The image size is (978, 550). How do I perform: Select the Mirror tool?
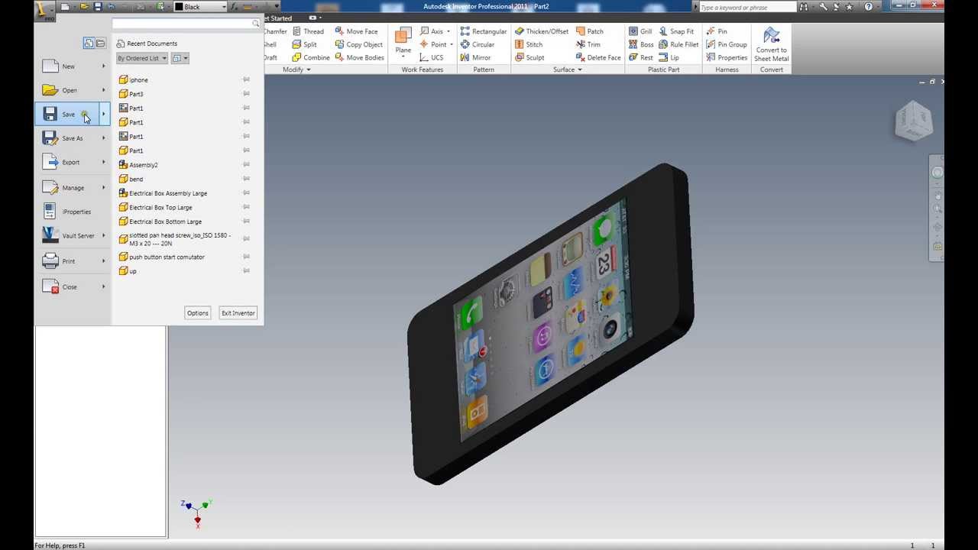[x=475, y=57]
